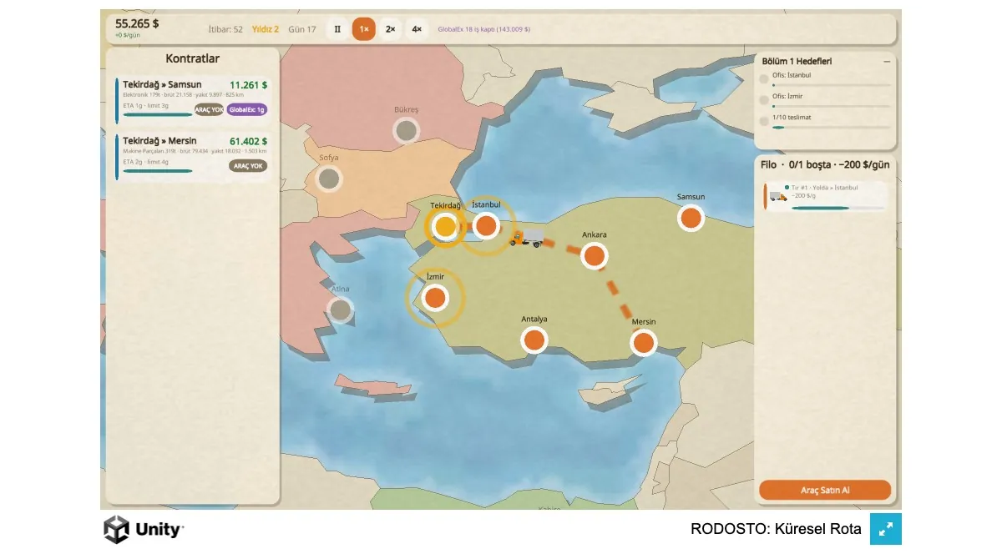Click the 1/10 teslimat progress bar
Screen dimensions: 1002x554
(832, 128)
